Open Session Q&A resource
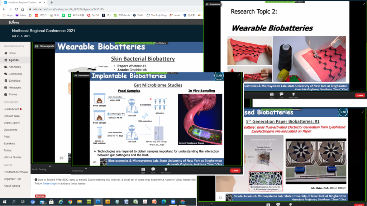Screen dimensions: 367x206 [12, 116]
